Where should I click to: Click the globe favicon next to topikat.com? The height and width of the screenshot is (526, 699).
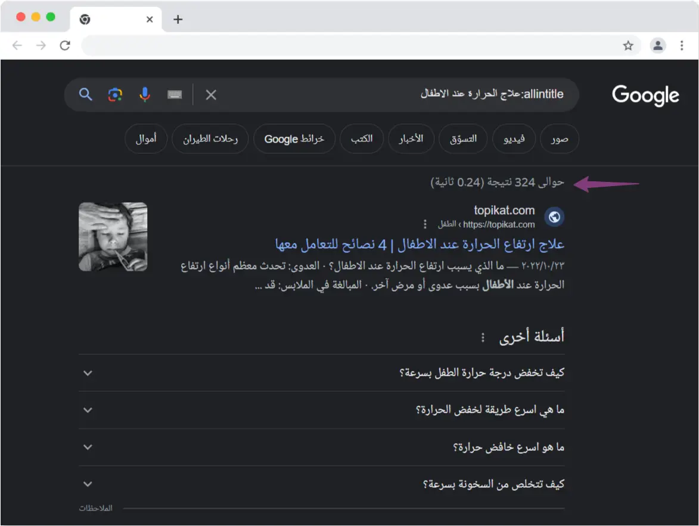pyautogui.click(x=553, y=217)
